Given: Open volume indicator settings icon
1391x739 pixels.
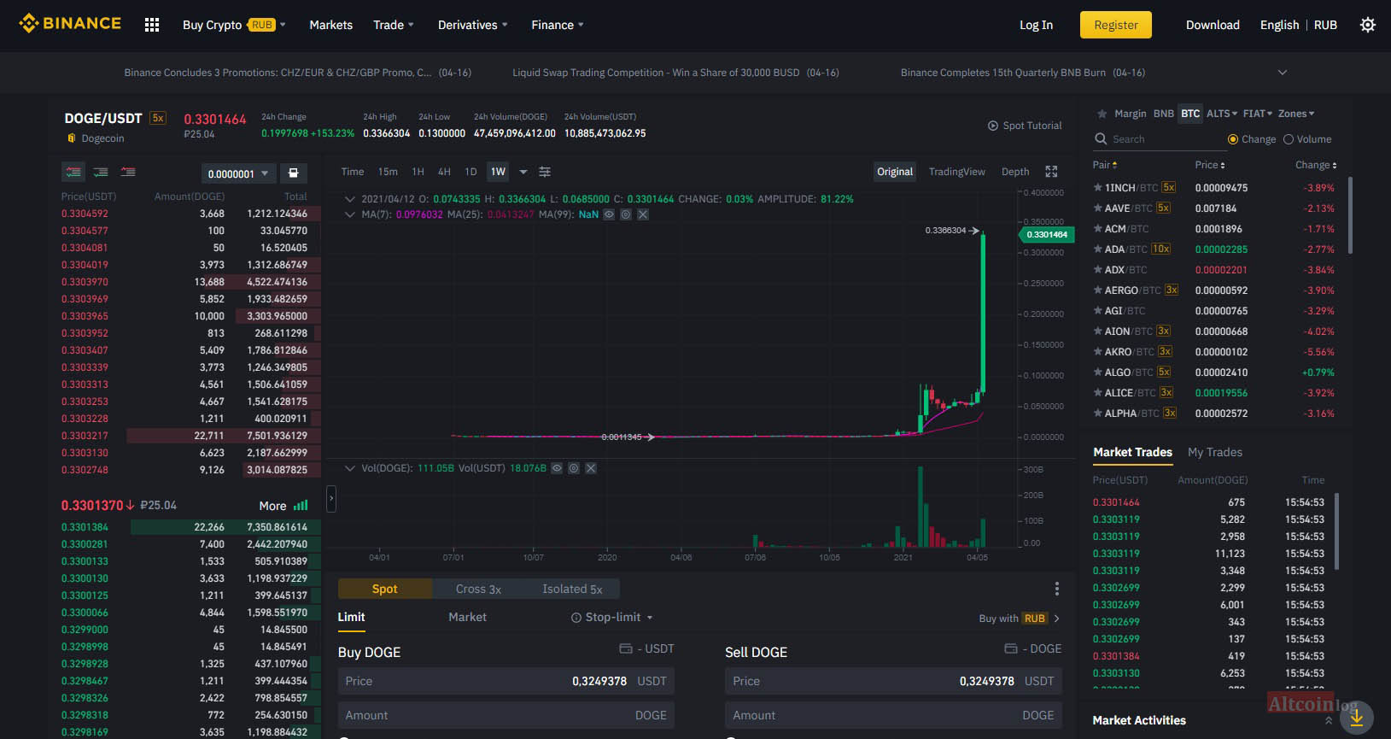Looking at the screenshot, I should pyautogui.click(x=574, y=468).
